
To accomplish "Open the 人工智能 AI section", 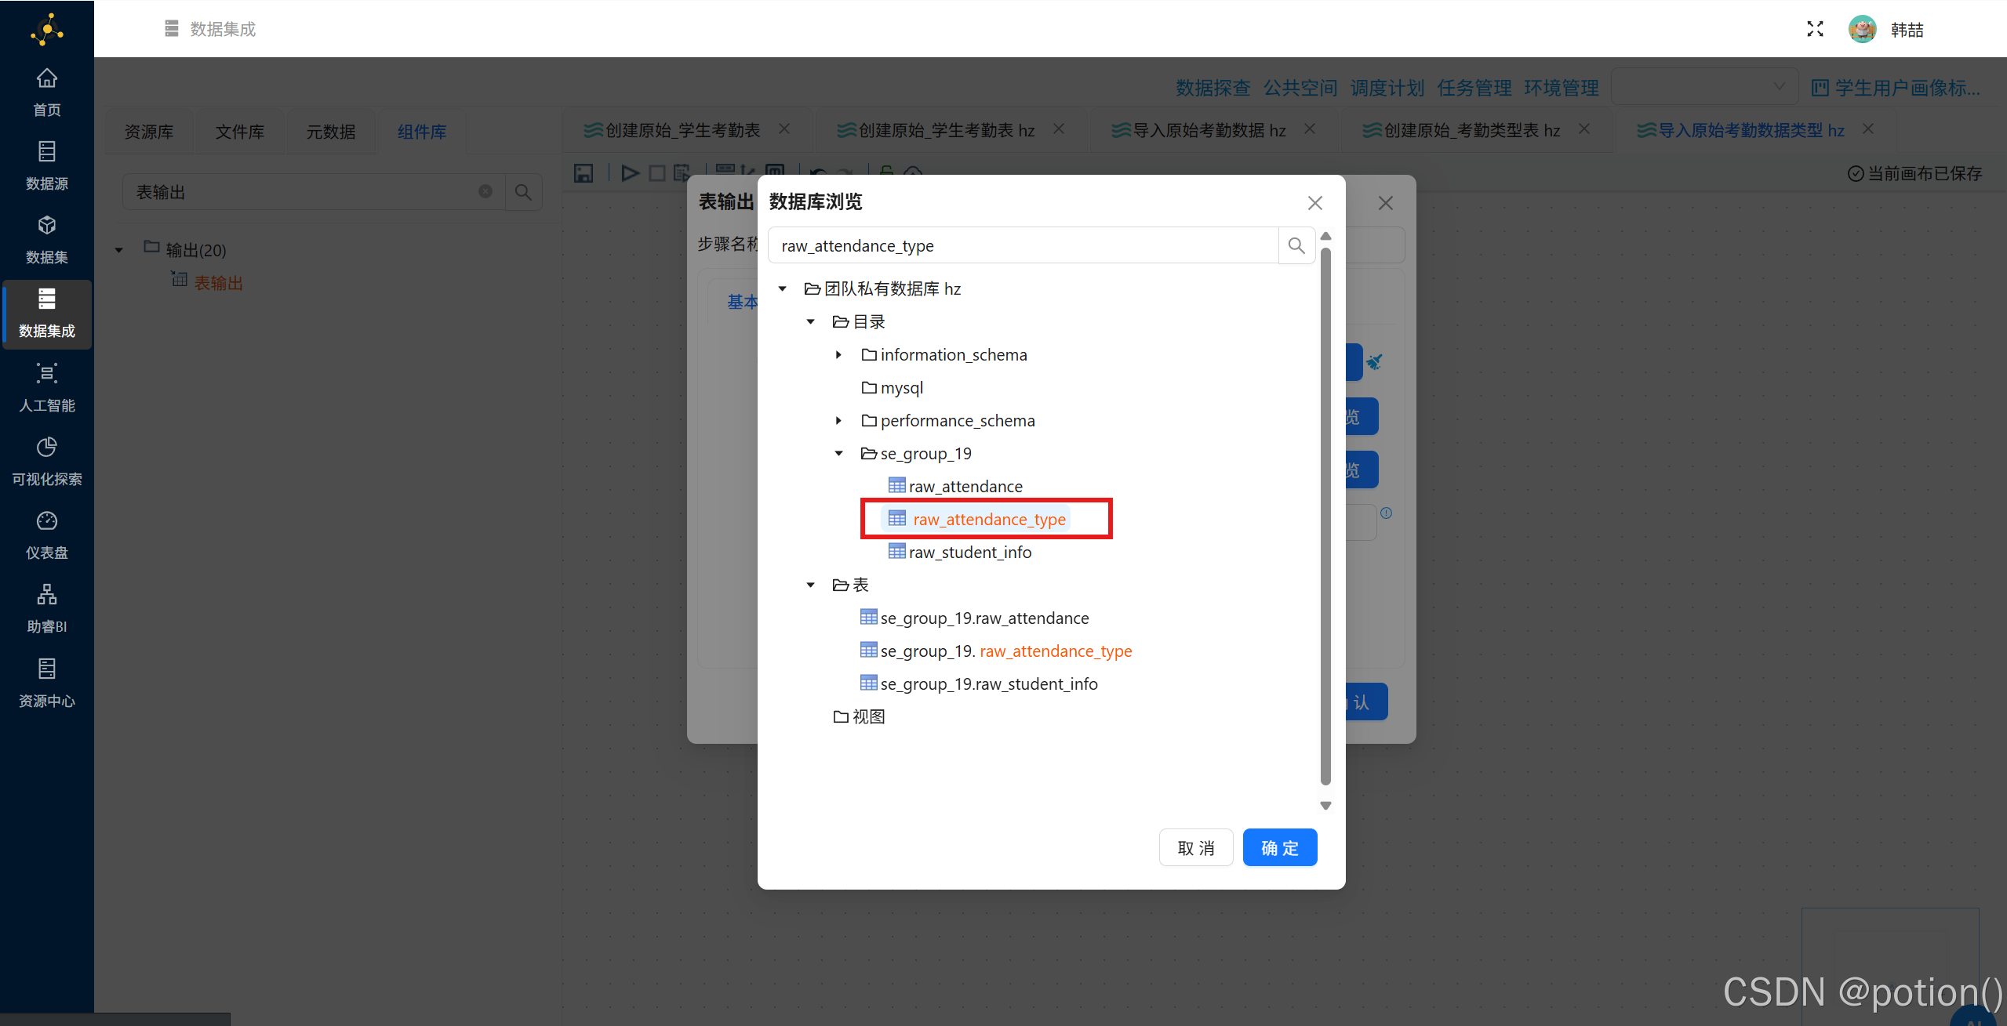I will point(47,388).
